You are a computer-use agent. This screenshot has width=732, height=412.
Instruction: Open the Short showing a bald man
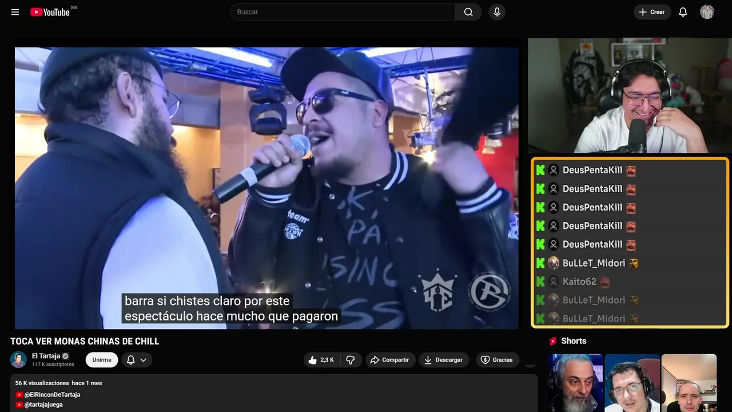tap(689, 383)
